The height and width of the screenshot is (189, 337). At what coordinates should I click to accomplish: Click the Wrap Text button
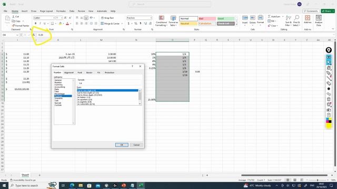(x=107, y=18)
